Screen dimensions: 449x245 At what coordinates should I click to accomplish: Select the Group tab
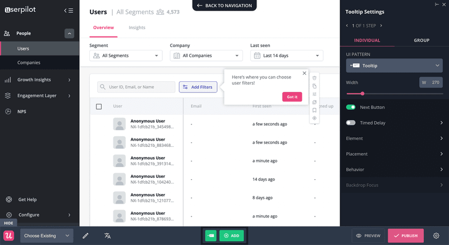(421, 40)
